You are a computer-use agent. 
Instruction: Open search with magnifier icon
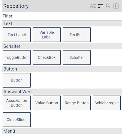[108, 6]
